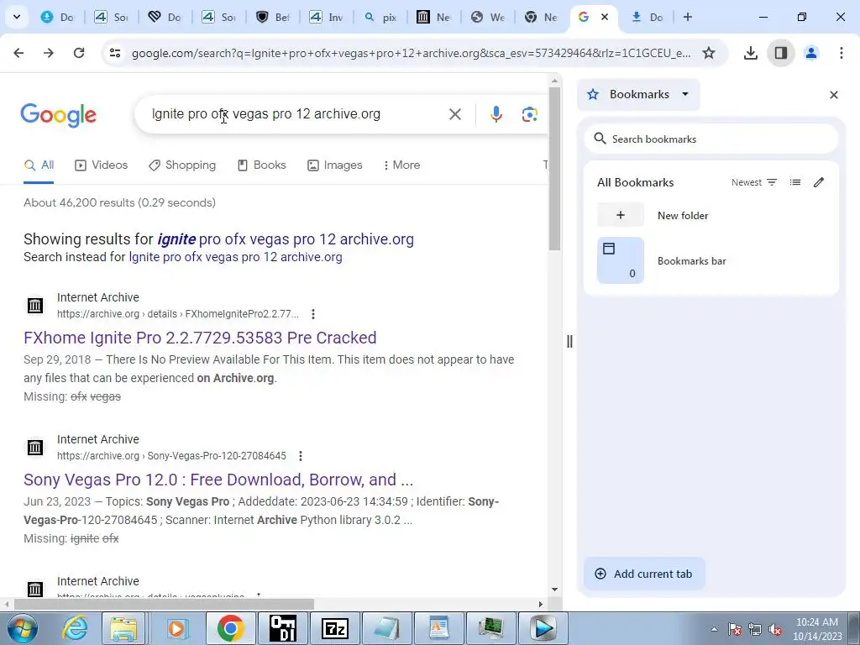Switch to Videos results tab
This screenshot has height=645, width=860.
102,165
